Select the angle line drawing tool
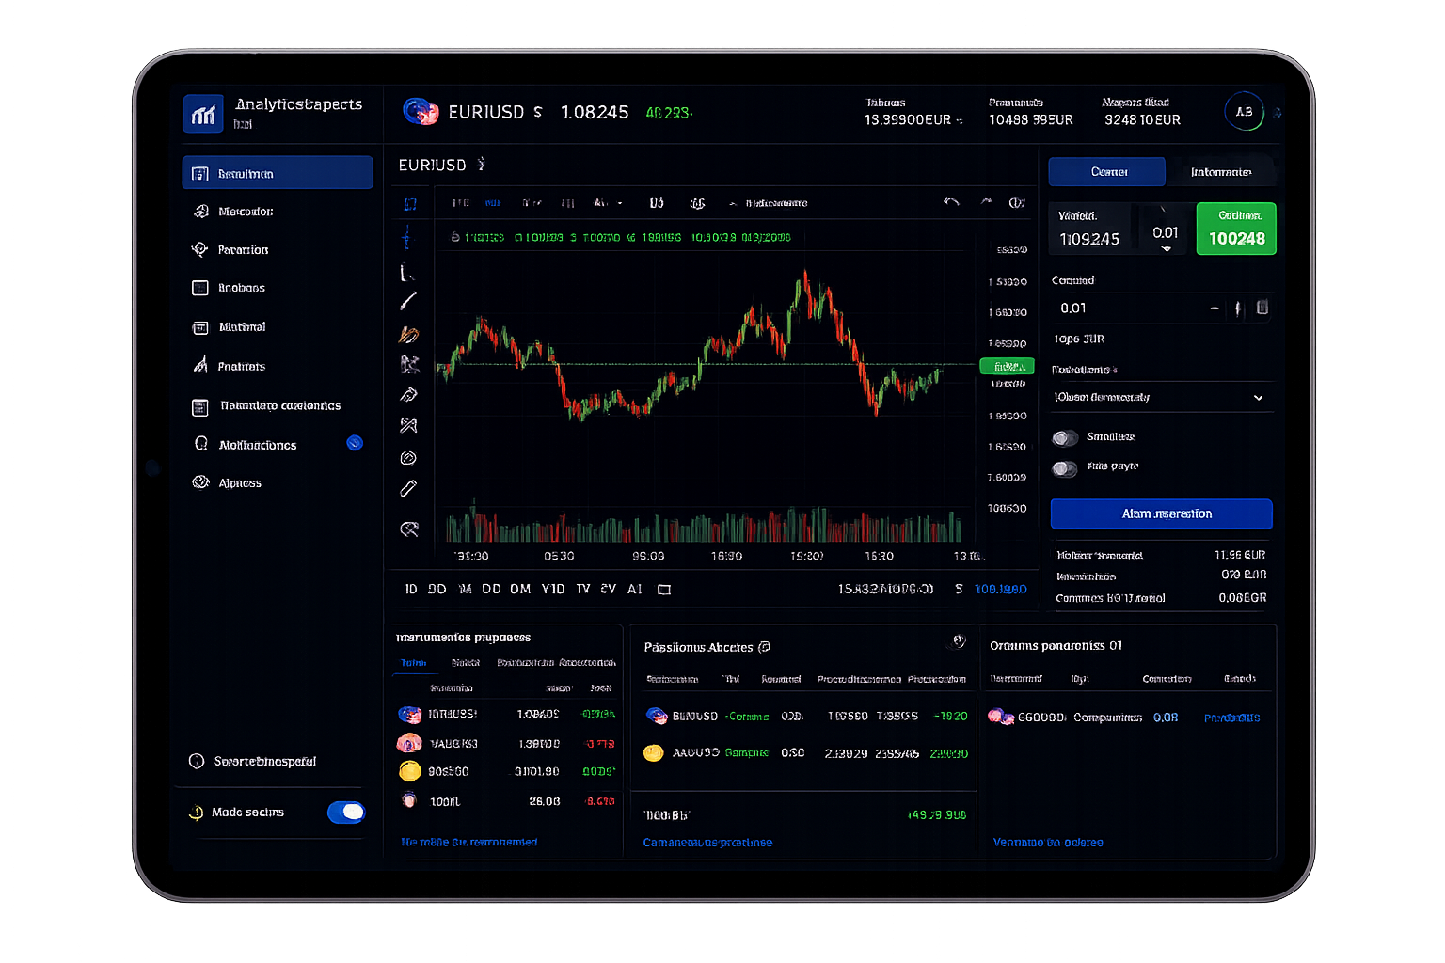The width and height of the screenshot is (1445, 963). click(x=406, y=273)
